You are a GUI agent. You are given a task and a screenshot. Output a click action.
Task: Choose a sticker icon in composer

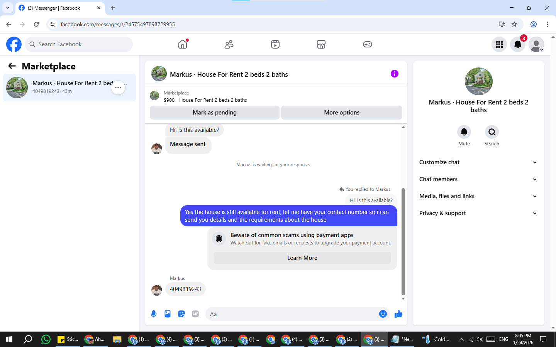[181, 314]
